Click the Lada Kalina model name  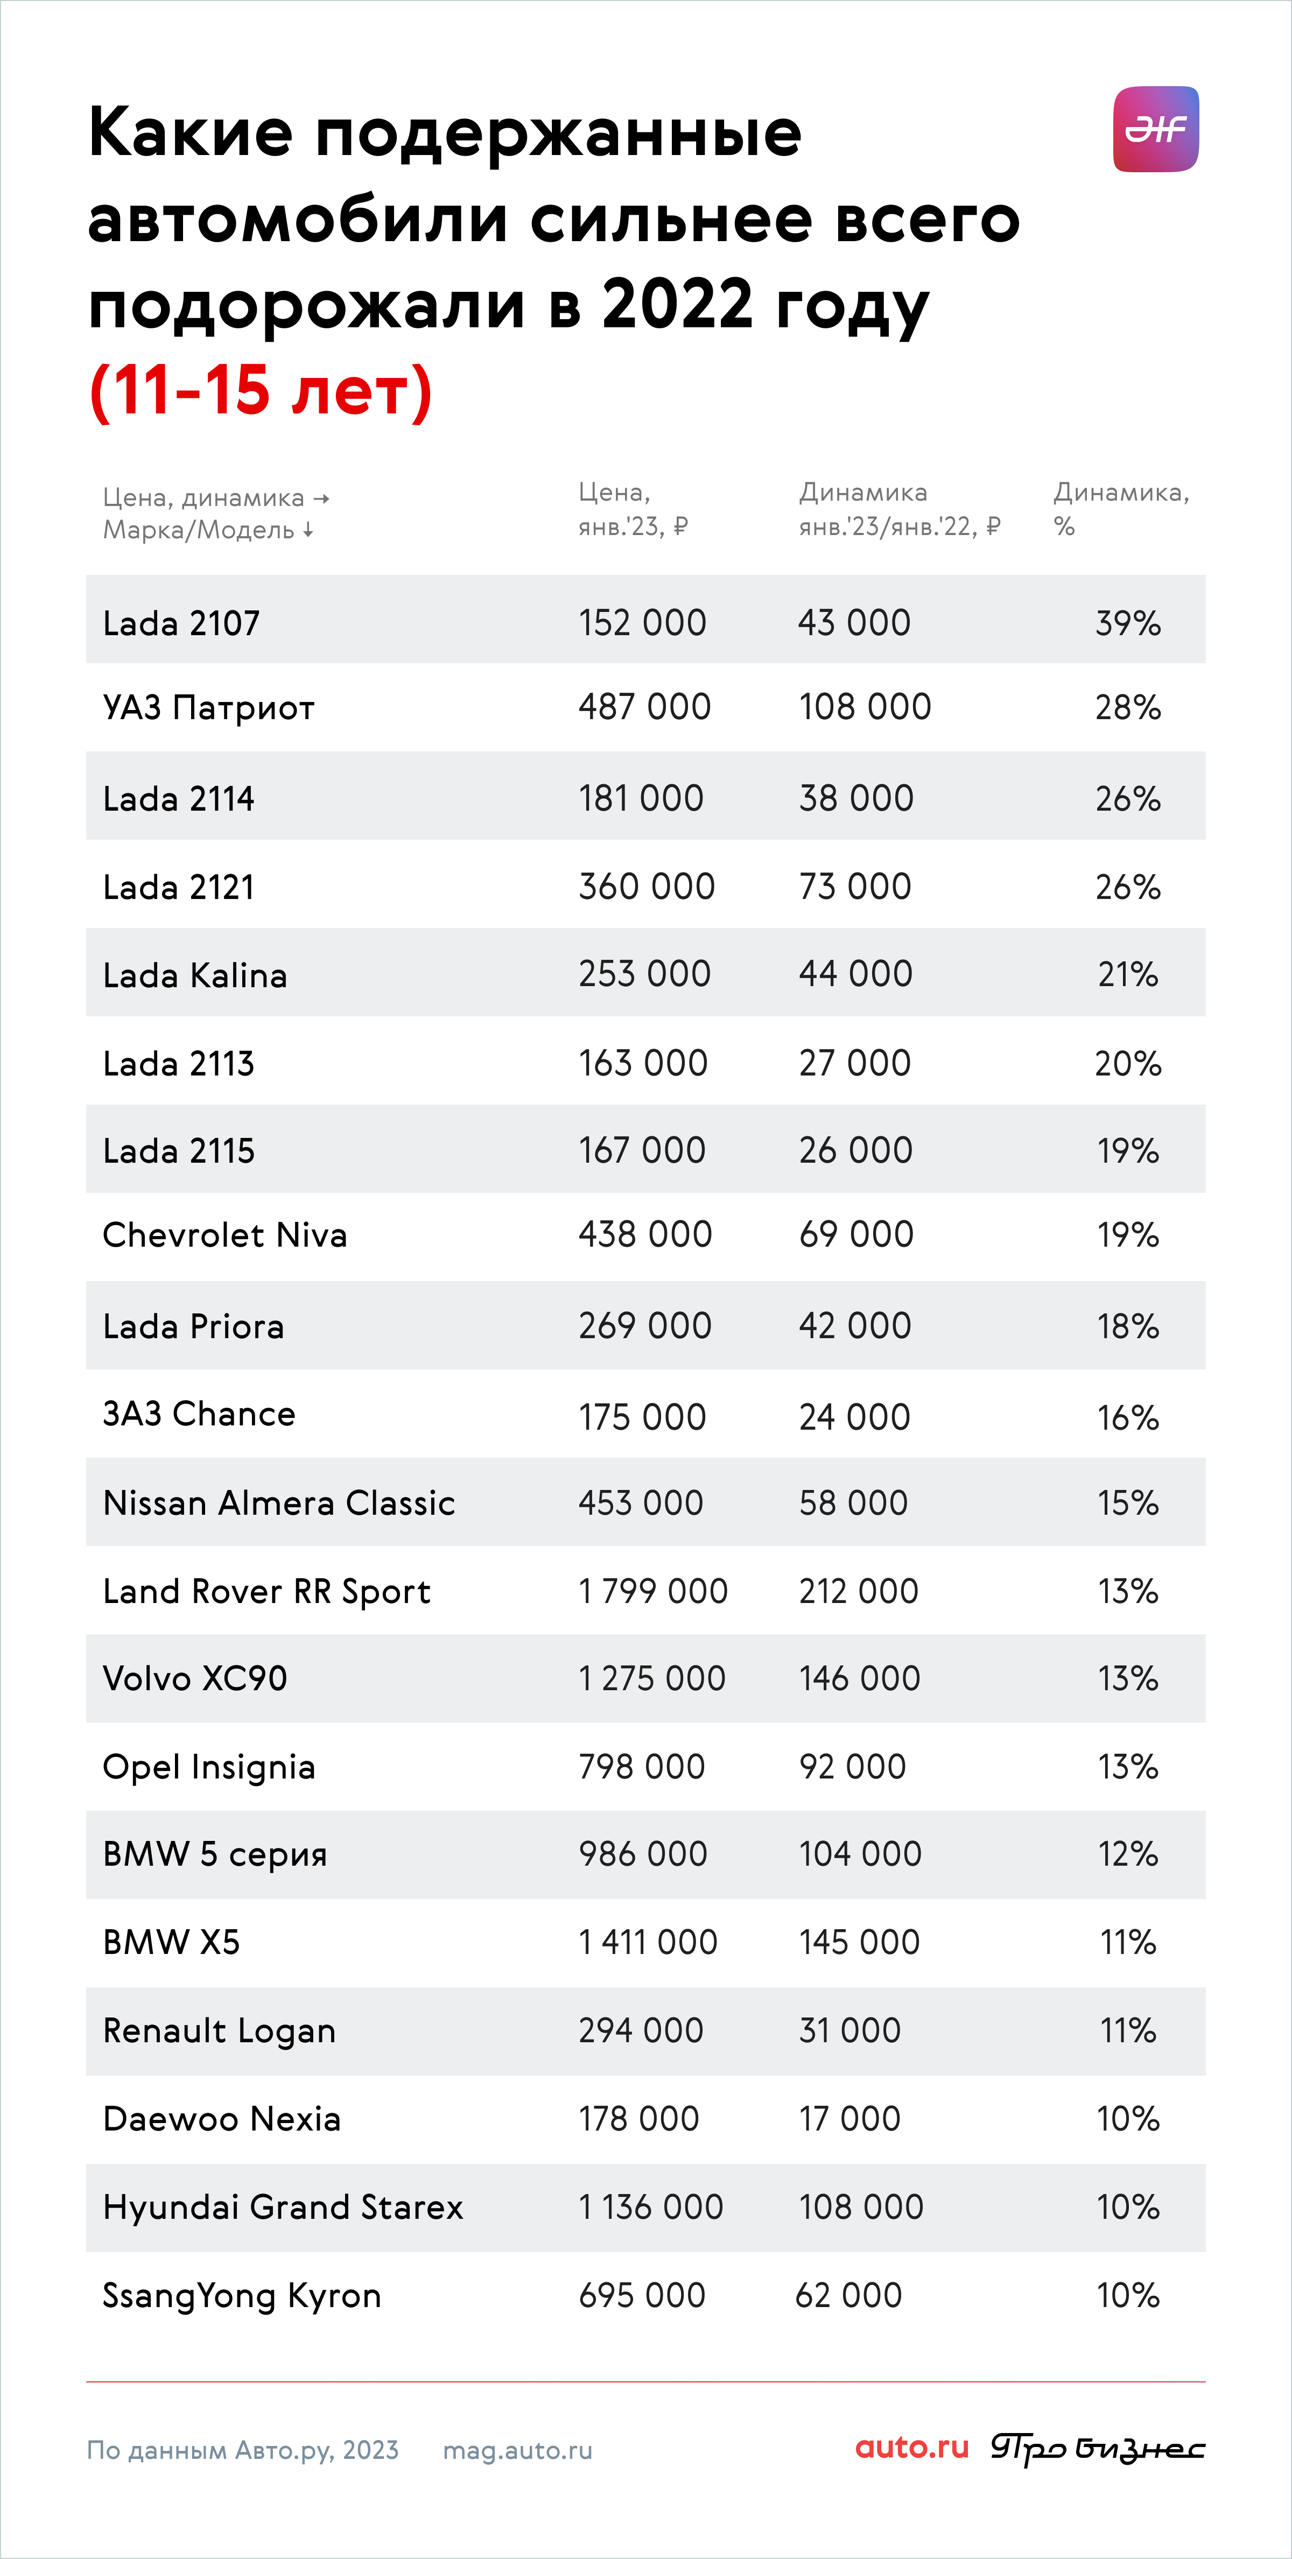[x=195, y=974]
